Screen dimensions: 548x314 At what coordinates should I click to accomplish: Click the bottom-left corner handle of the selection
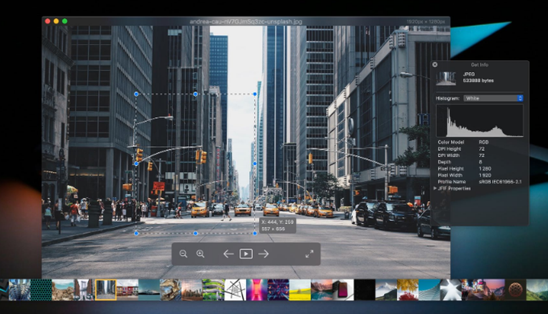click(136, 234)
